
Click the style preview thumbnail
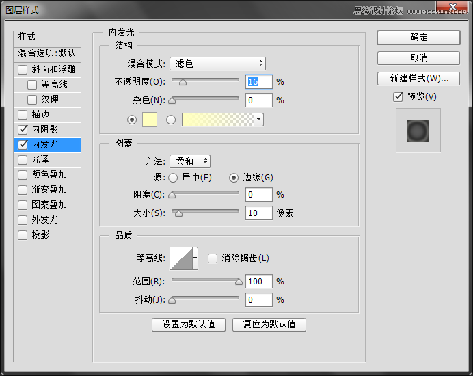(418, 131)
